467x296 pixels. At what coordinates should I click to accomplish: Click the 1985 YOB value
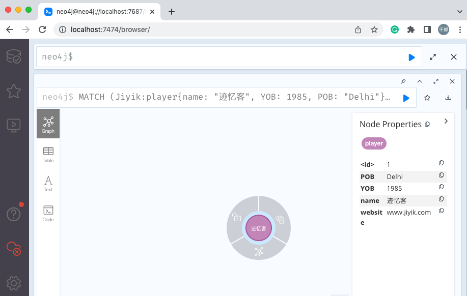[x=394, y=188]
